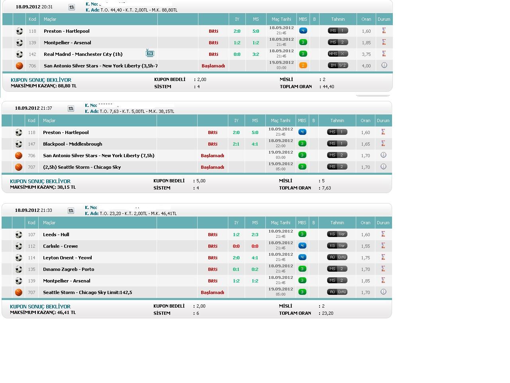
Task: Click the hourglass status icon in the Dinamo Zagreb - Porto row
Action: (x=383, y=268)
